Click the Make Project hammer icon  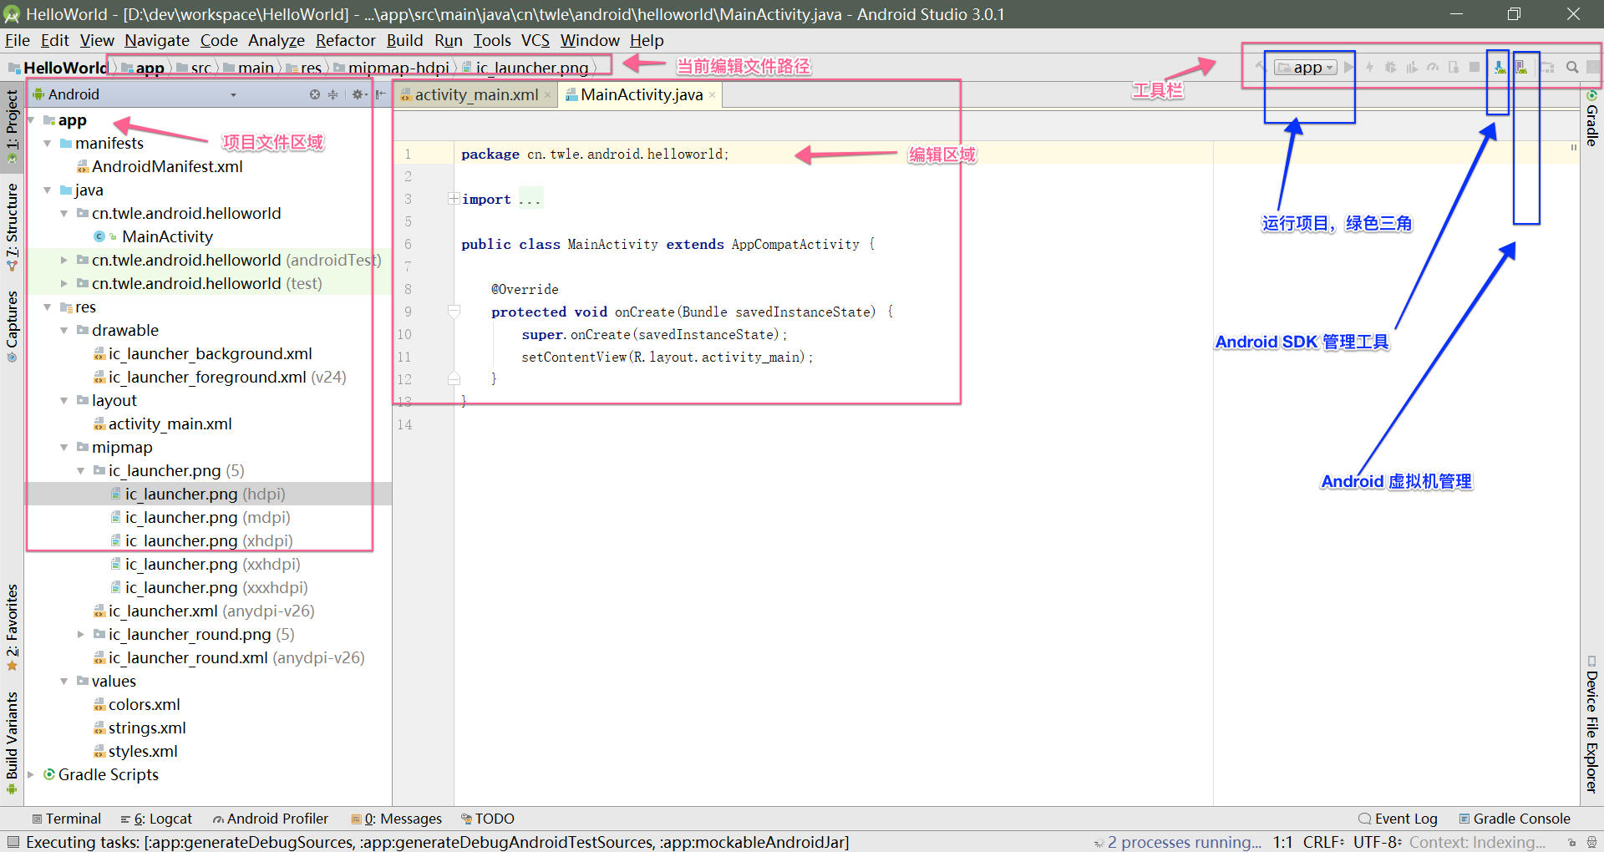1261,67
